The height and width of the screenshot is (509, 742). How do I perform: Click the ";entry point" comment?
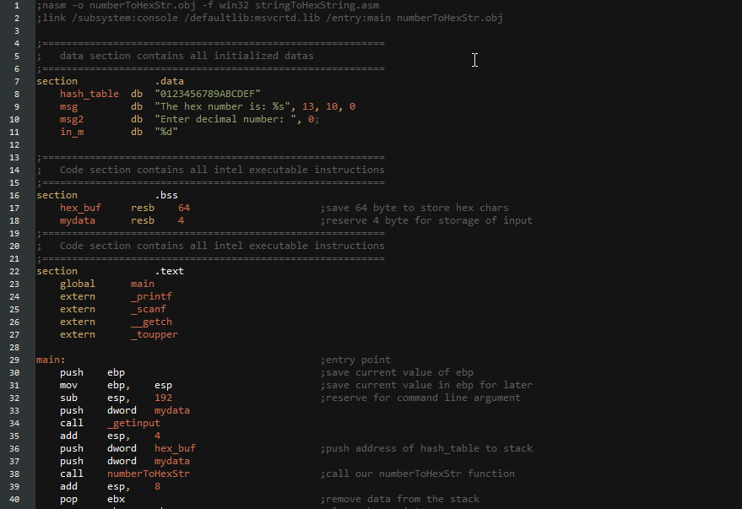pyautogui.click(x=355, y=360)
